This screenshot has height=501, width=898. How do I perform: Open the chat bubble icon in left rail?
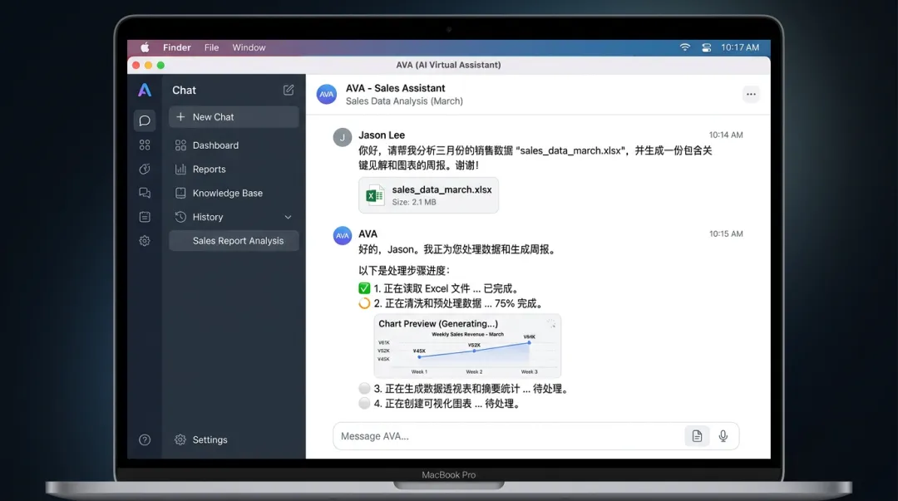[x=145, y=120]
